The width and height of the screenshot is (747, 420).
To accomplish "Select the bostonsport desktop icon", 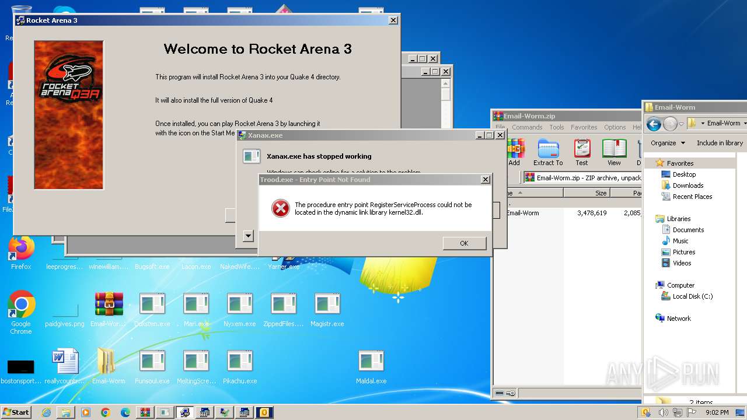I will pyautogui.click(x=21, y=371).
